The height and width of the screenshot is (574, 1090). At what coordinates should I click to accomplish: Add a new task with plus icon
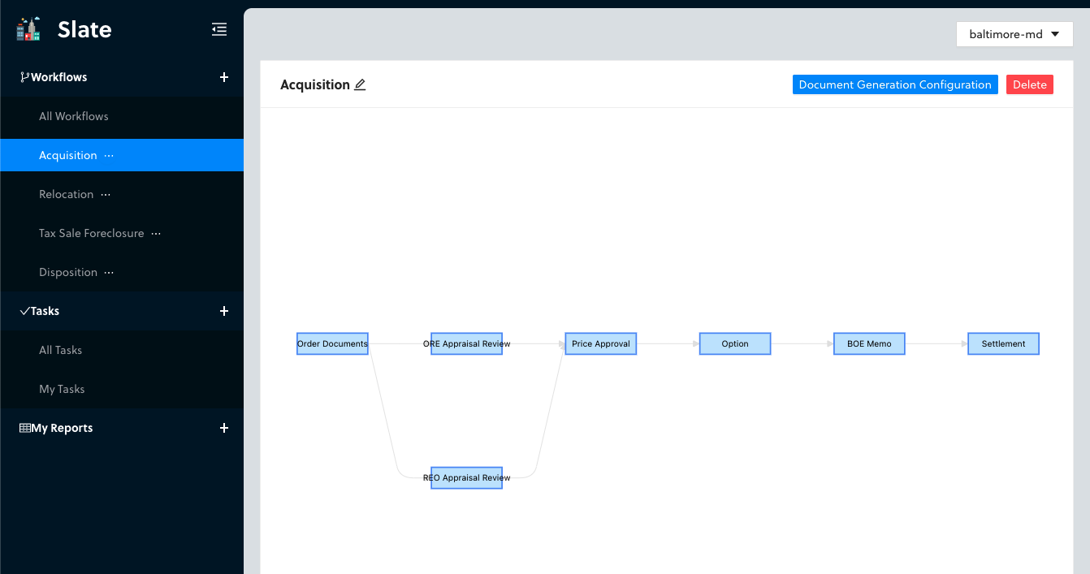[224, 311]
